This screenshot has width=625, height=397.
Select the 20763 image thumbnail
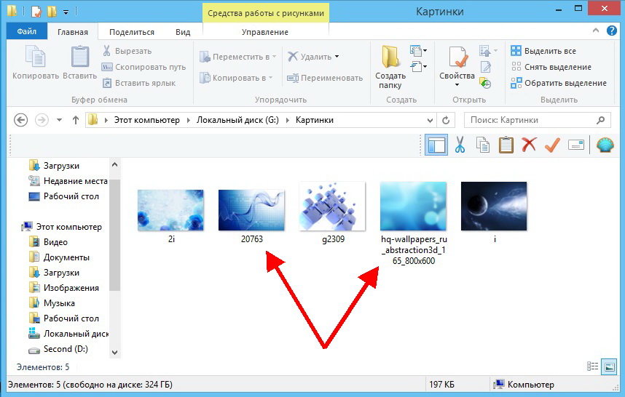point(251,210)
